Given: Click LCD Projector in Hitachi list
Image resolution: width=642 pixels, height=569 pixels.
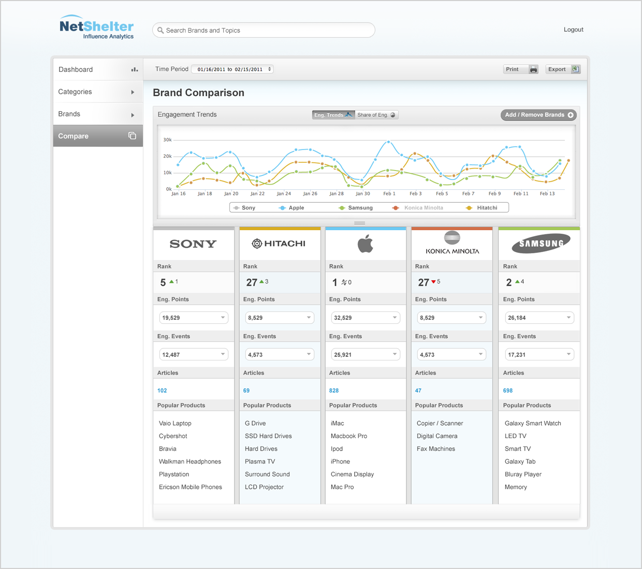Looking at the screenshot, I should tap(264, 487).
